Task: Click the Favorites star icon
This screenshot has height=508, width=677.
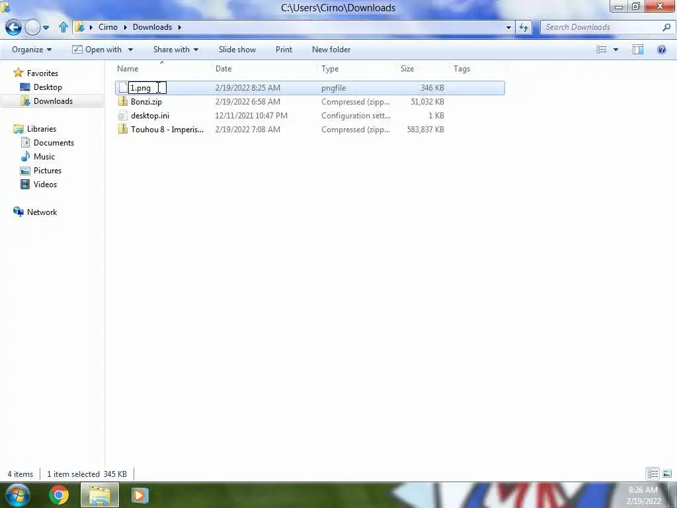Action: tap(18, 73)
